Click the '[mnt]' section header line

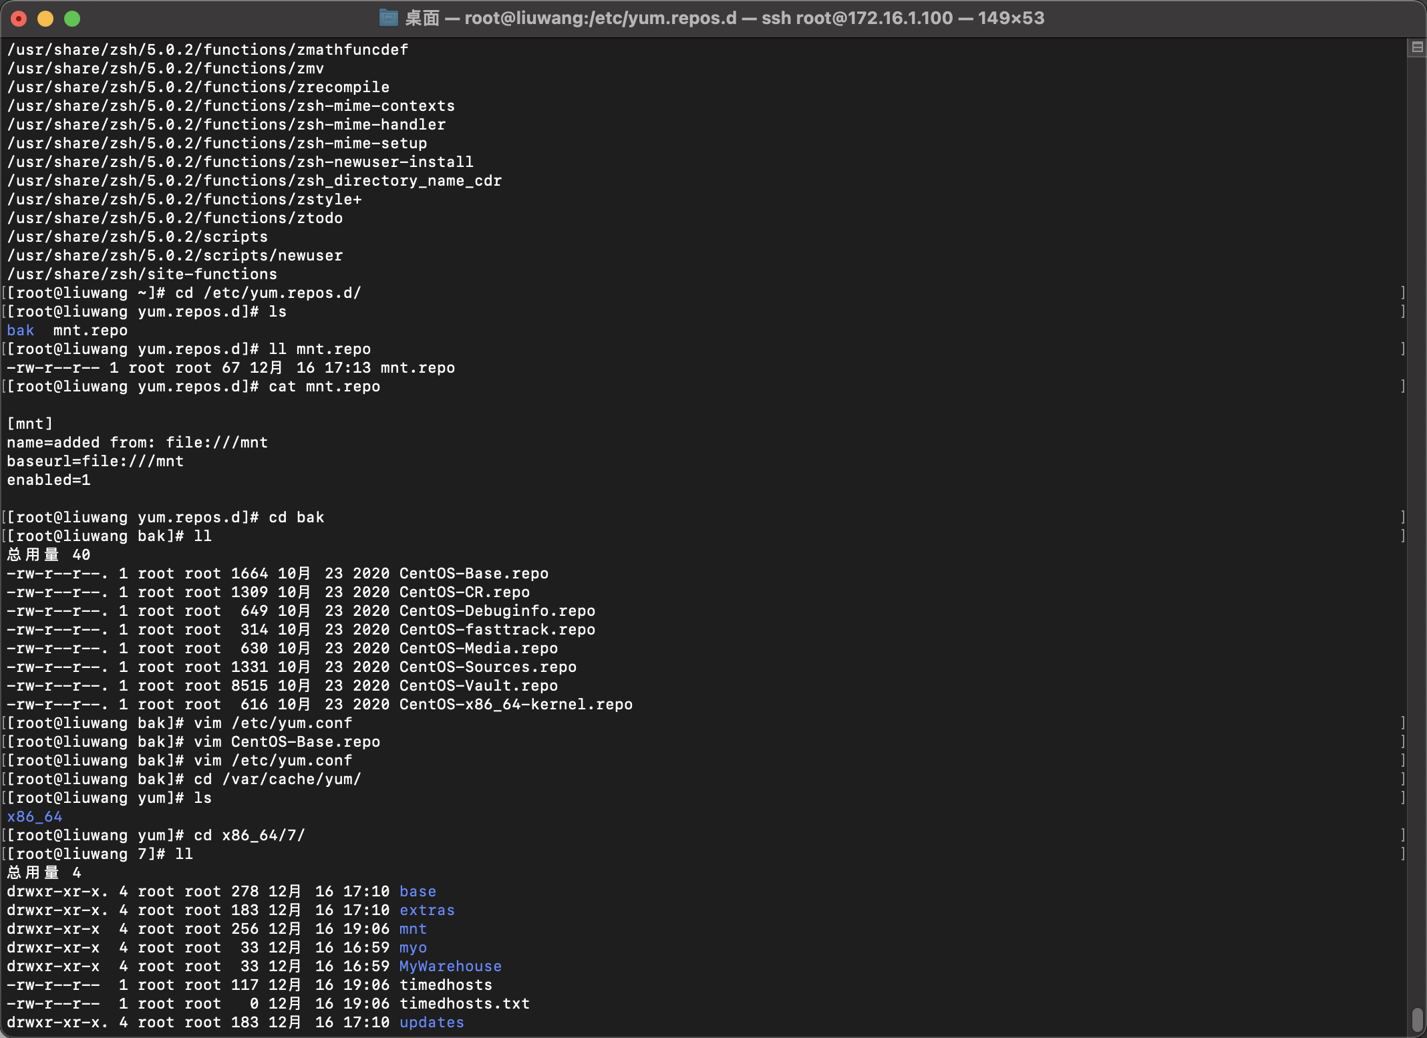click(x=29, y=424)
